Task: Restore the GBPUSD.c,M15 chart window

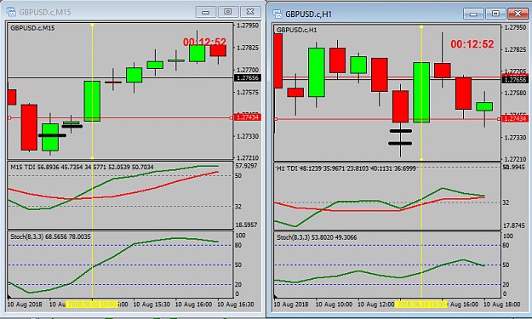Action: tap(227, 12)
